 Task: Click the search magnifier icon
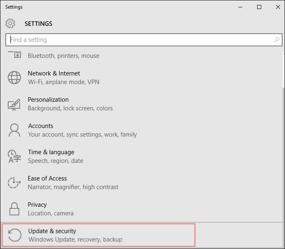[x=277, y=40]
